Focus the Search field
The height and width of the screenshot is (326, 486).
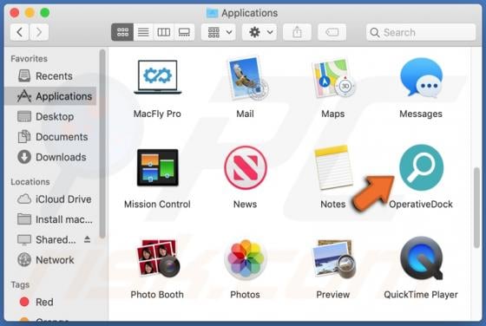click(421, 32)
